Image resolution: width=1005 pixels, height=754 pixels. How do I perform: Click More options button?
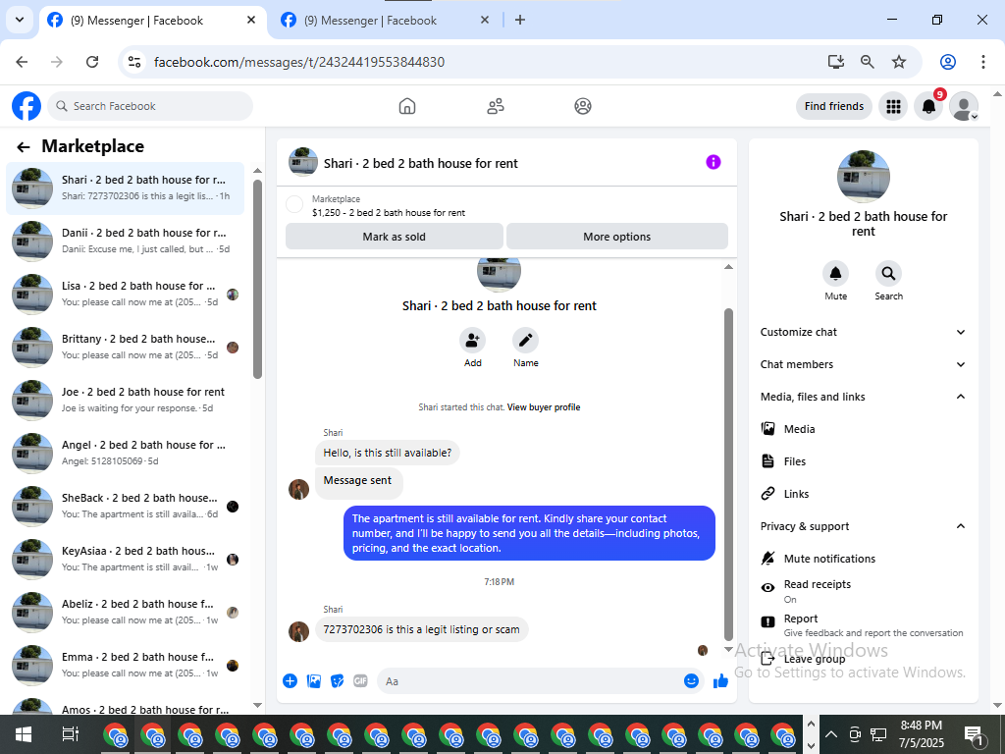point(616,237)
